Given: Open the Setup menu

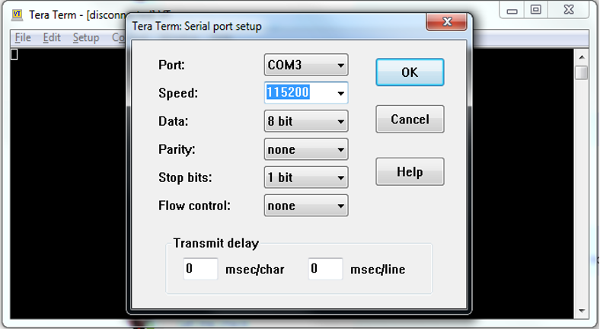Looking at the screenshot, I should click(86, 37).
